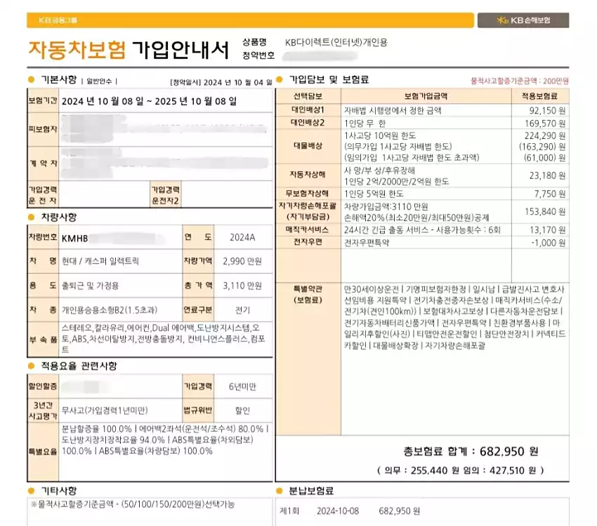Screen dimensions: 597x526
Task: Click the 선택담보 column header
Action: (x=308, y=96)
